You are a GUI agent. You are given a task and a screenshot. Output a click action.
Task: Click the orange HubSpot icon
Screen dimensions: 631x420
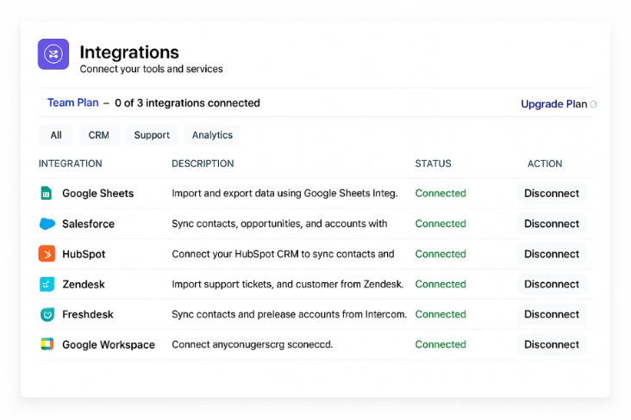(x=47, y=254)
